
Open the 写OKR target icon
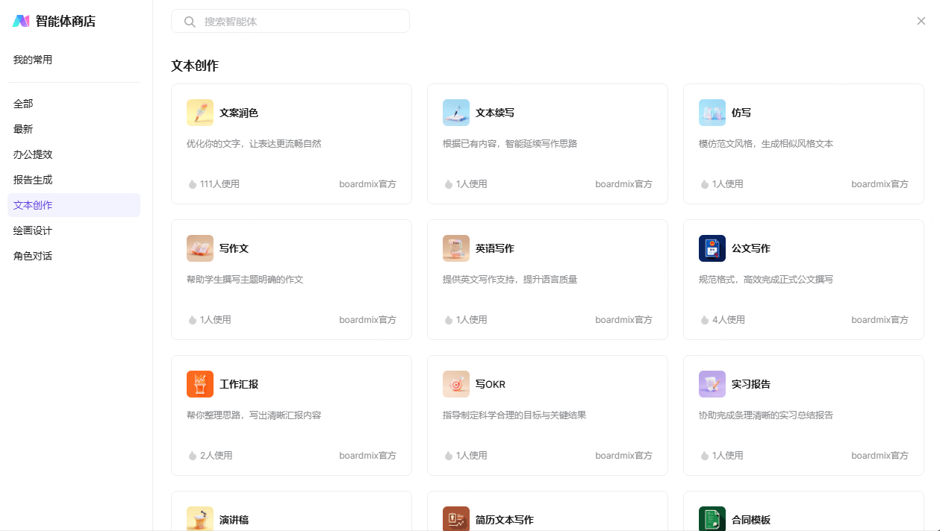tap(456, 384)
